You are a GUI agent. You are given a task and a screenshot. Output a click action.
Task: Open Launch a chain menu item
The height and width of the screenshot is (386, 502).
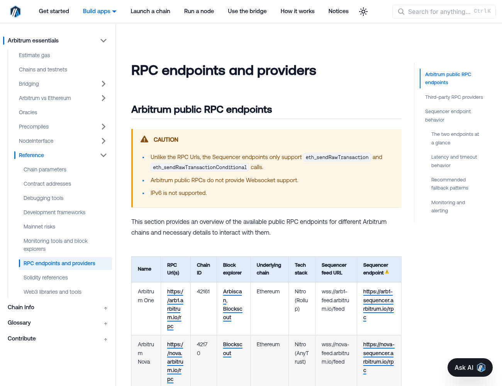(x=150, y=11)
